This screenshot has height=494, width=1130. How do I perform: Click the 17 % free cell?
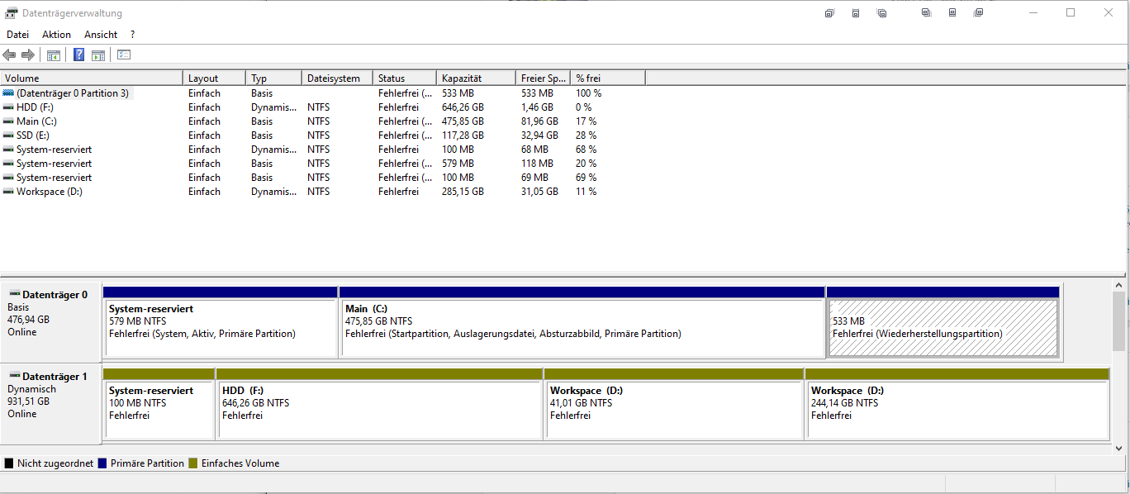pyautogui.click(x=586, y=121)
